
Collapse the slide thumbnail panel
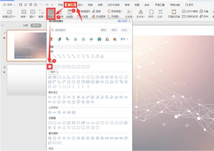tap(2, 25)
